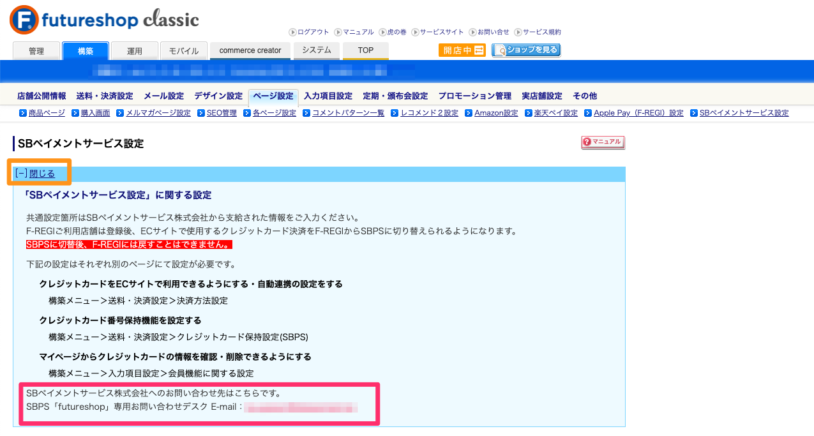Click the 下記の設定はそれぞれ別のページ sentence
The width and height of the screenshot is (814, 436).
[131, 264]
